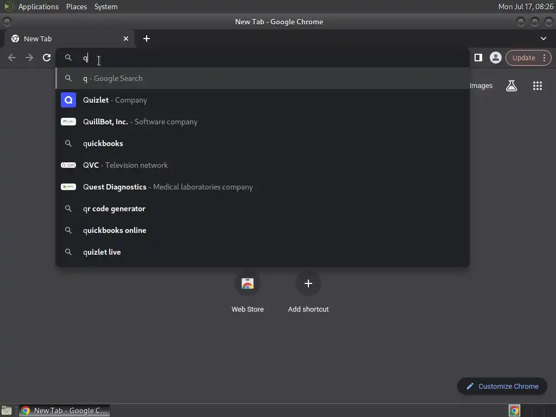Select the New Tab browser tab

(69, 39)
